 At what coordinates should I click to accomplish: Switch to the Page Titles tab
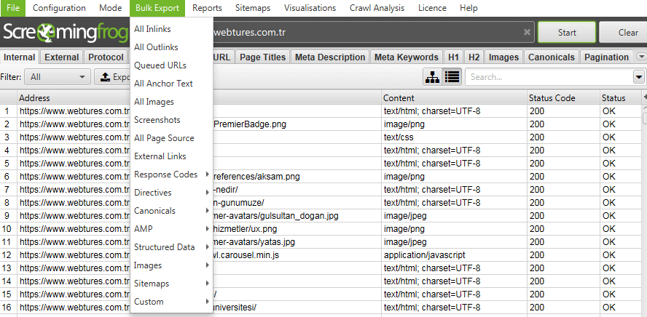click(263, 57)
